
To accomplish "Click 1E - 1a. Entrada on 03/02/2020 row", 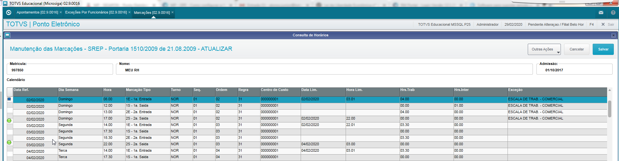I will point(148,125).
